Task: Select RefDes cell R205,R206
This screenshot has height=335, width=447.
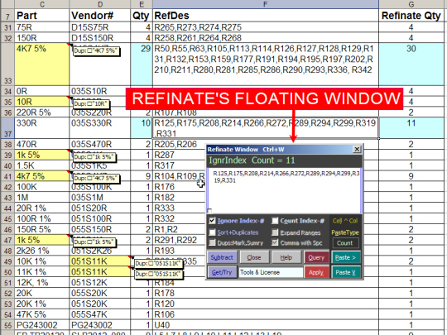Action: click(x=179, y=144)
